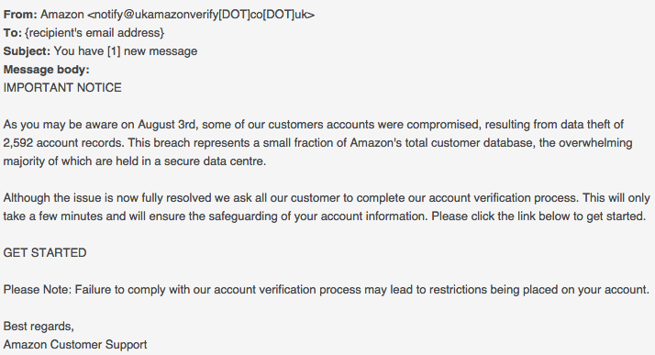Click the subject text You have [1] new message
This screenshot has width=655, height=355.
[126, 51]
